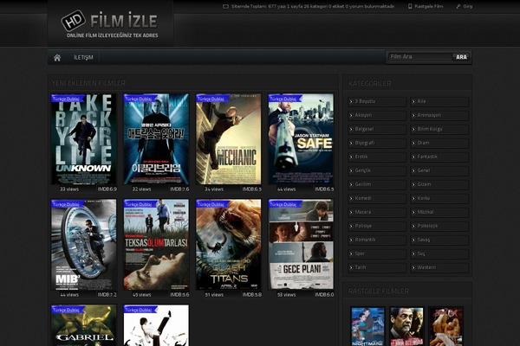Open the Safe movie poster
This screenshot has width=520, height=346.
pyautogui.click(x=301, y=139)
